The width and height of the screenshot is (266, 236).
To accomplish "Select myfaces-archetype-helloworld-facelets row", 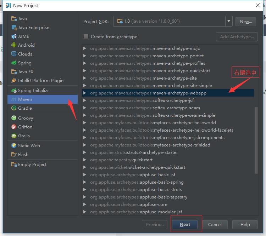I will point(168,130).
